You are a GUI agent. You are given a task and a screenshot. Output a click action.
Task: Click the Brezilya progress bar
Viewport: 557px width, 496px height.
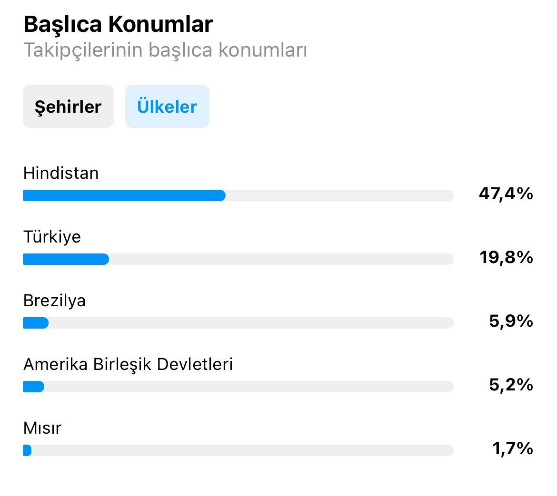pyautogui.click(x=239, y=323)
